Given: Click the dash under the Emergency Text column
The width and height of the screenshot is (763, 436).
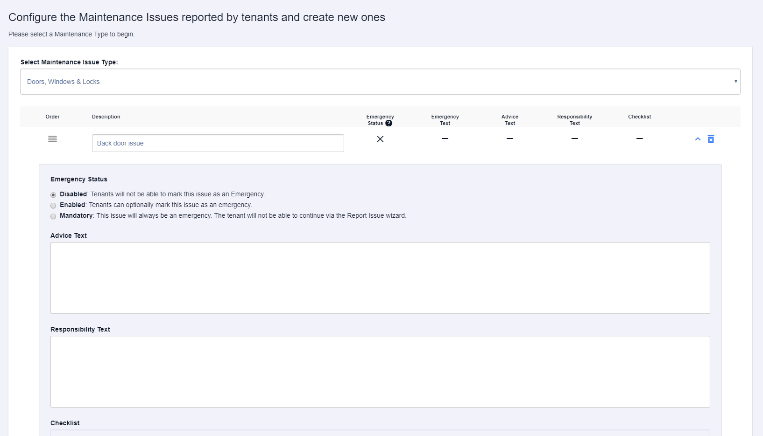Looking at the screenshot, I should tap(445, 138).
